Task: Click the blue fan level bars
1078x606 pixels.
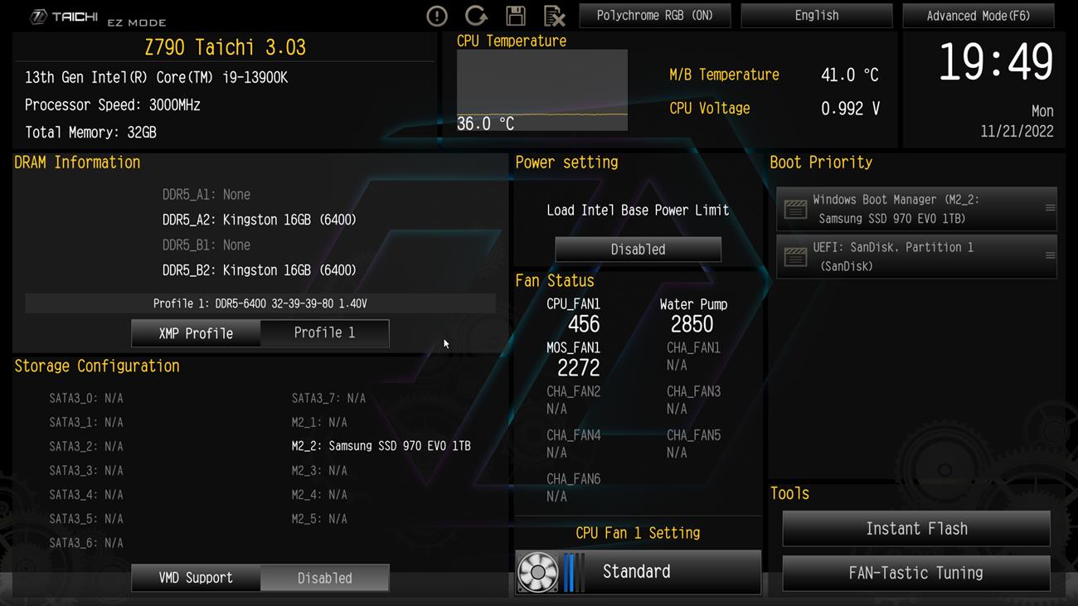Action: (573, 572)
